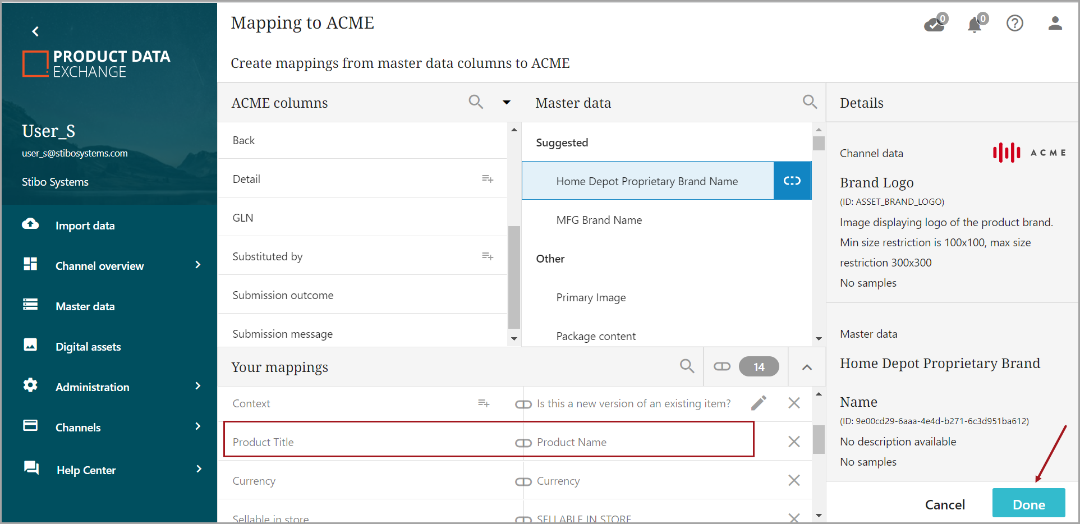
Task: Open the user profile icon
Action: click(x=1055, y=24)
